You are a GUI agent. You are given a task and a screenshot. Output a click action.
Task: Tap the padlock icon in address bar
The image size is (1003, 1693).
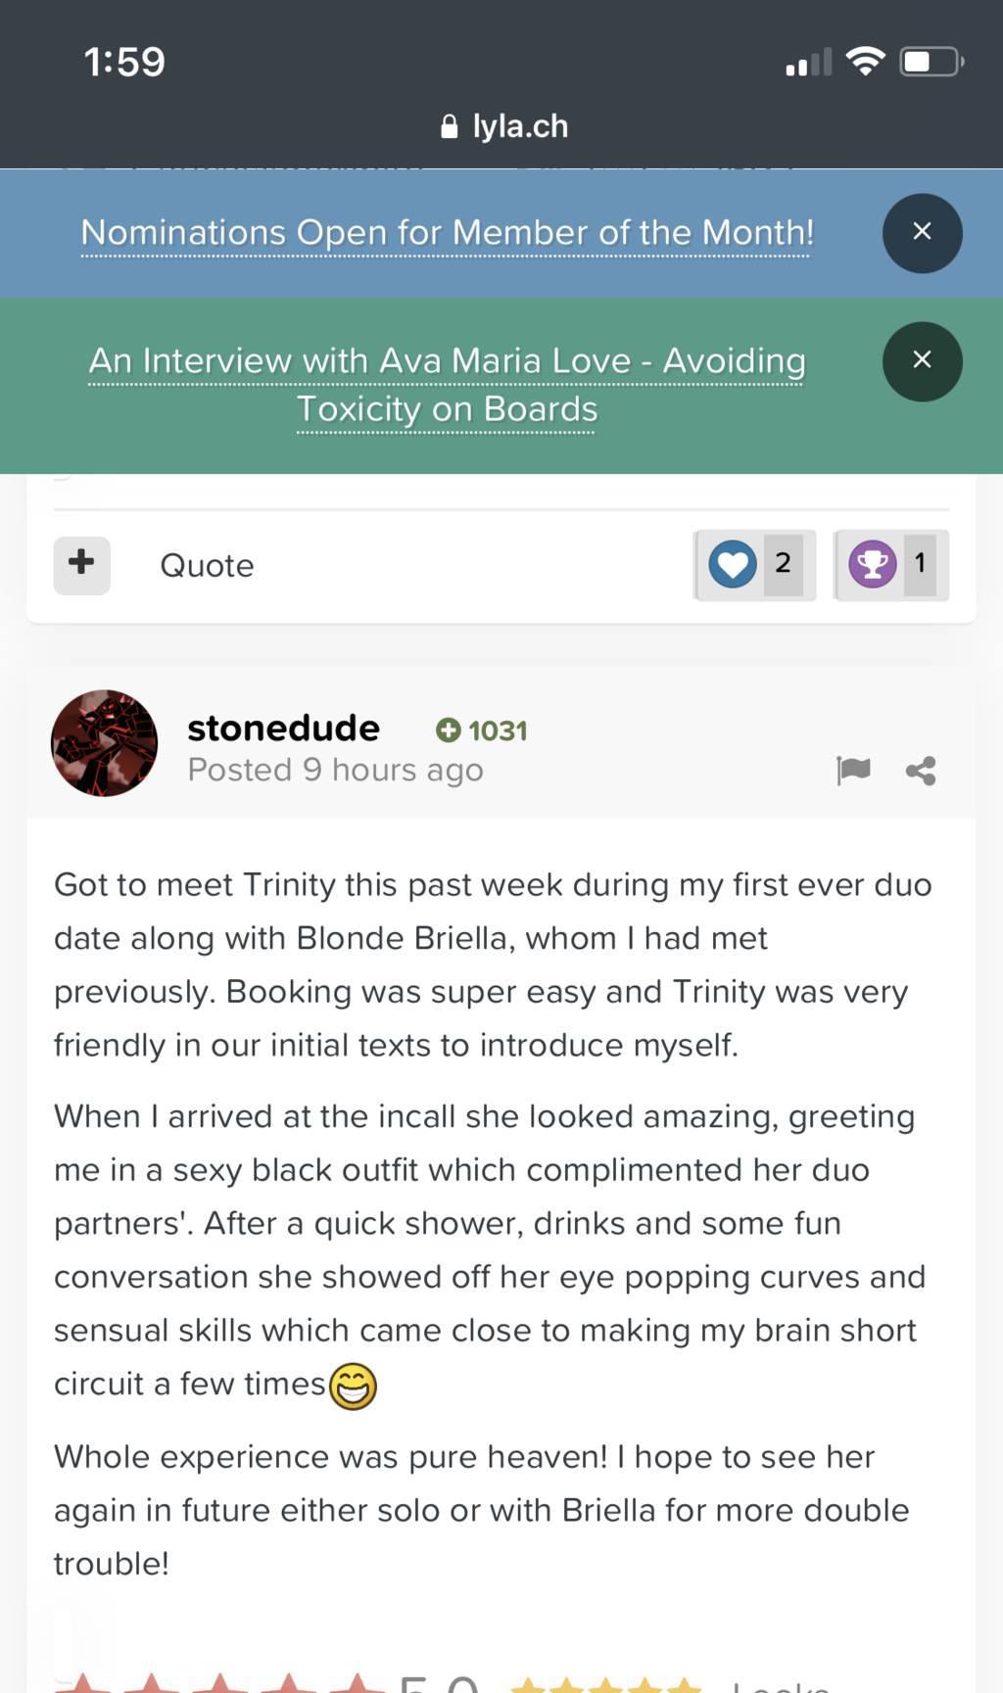coord(450,126)
